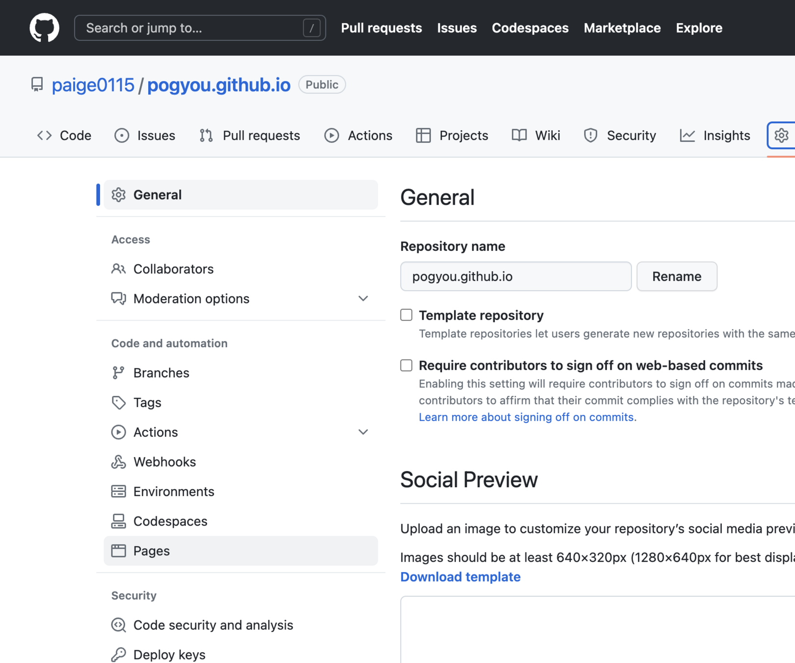Image resolution: width=795 pixels, height=663 pixels.
Task: Open the Webhooks settings item
Action: (x=241, y=462)
